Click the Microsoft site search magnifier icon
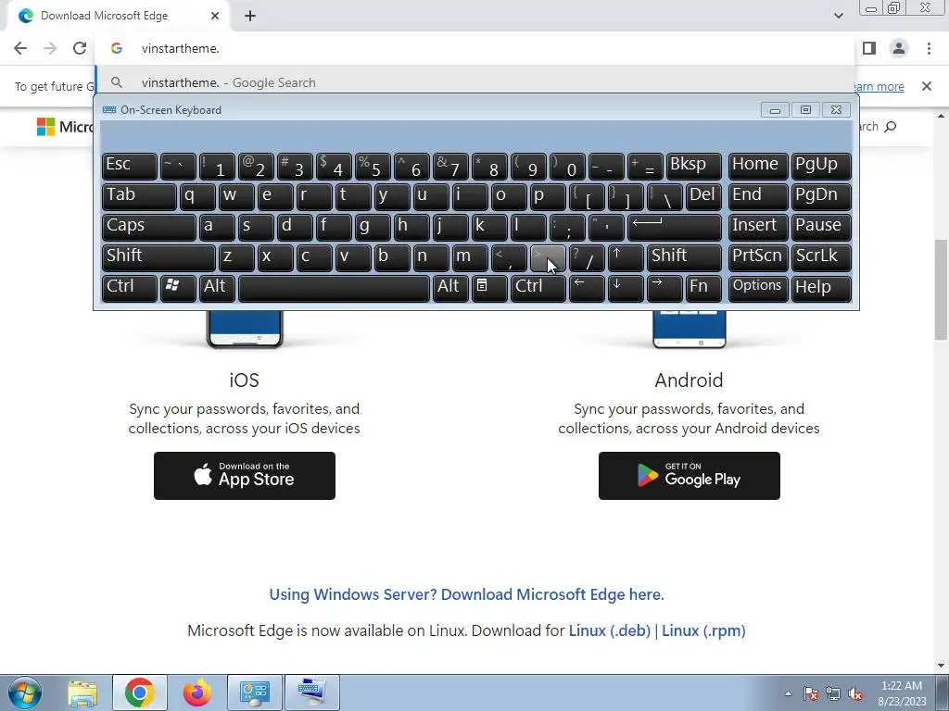 tap(891, 126)
